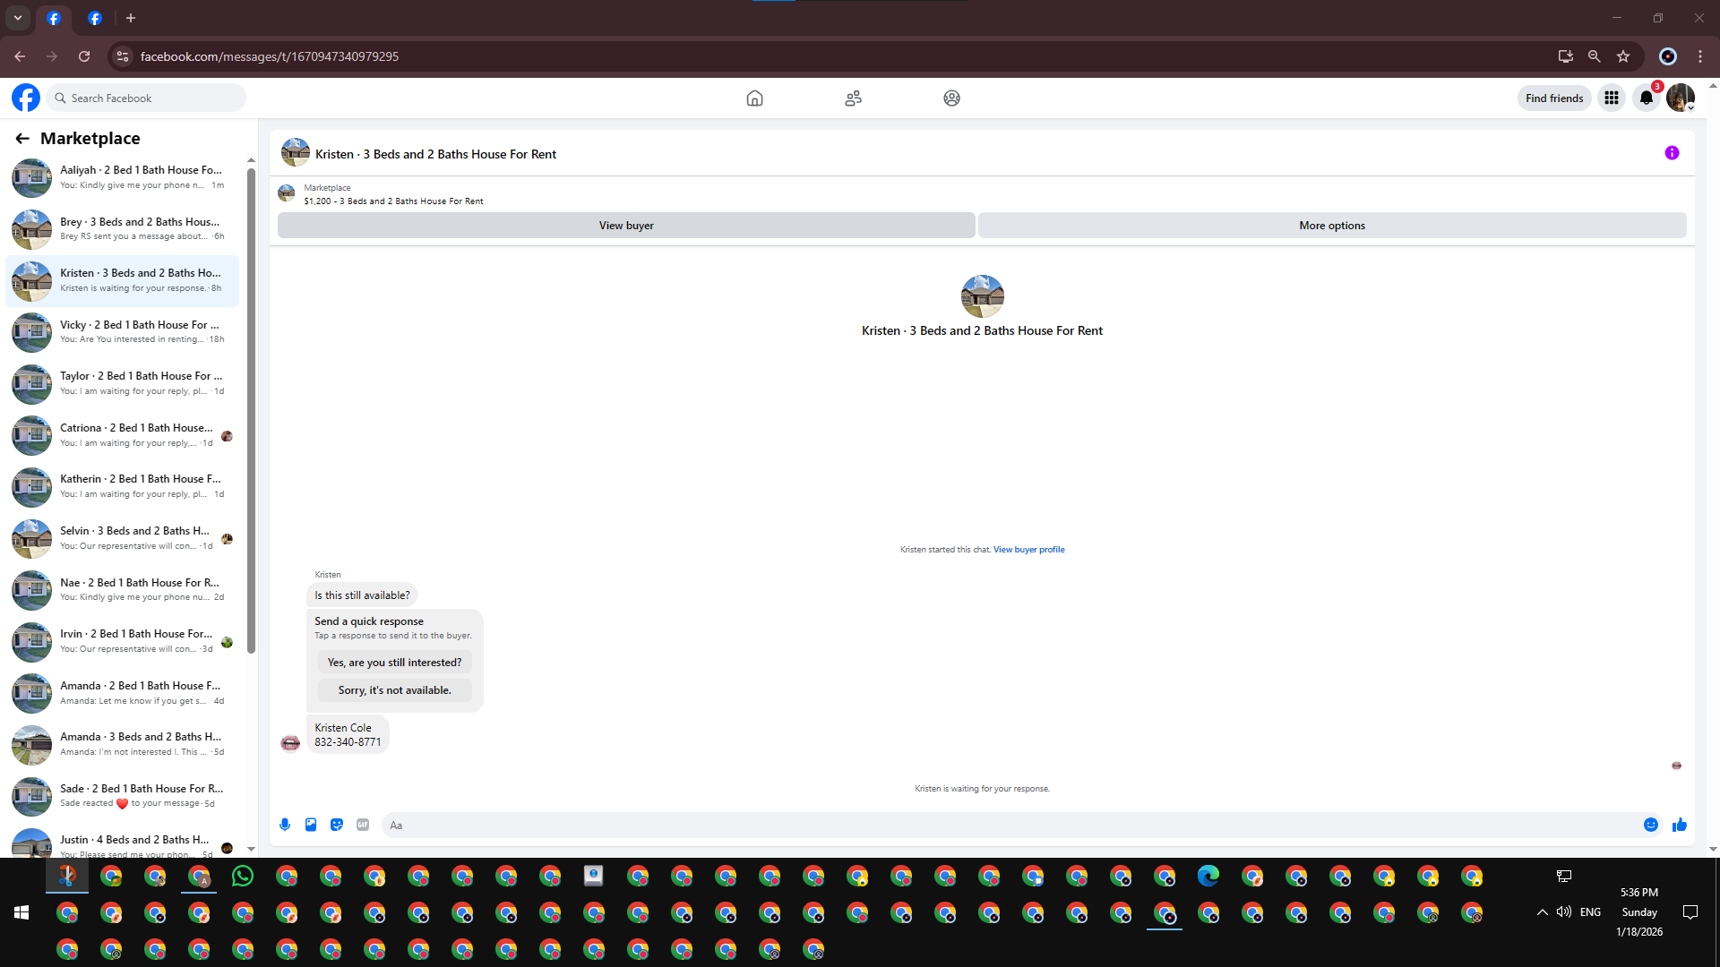Open the emoji picker in message box
Viewport: 1720px width, 967px height.
(1651, 825)
